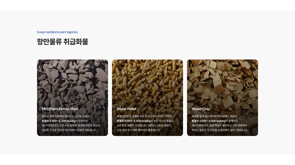This screenshot has height=165, width=295.
Task: Click the PKS line mentioning 낮은 수분 함량
Action: tap(71, 125)
